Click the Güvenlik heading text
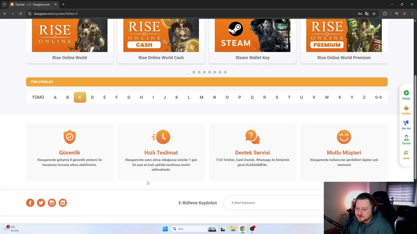The image size is (417, 234). (69, 153)
